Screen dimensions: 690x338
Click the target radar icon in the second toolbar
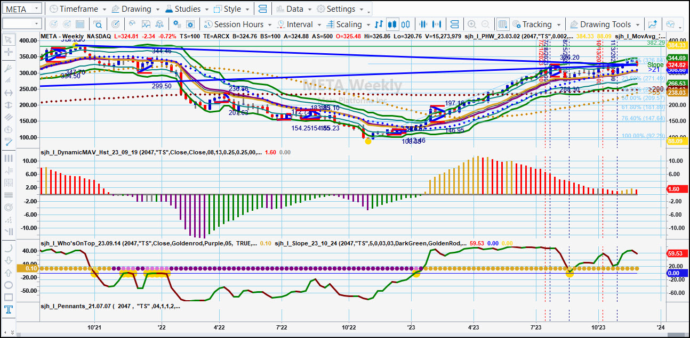(116, 24)
